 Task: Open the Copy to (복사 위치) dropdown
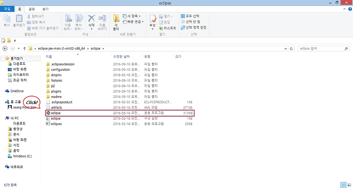tap(78, 23)
